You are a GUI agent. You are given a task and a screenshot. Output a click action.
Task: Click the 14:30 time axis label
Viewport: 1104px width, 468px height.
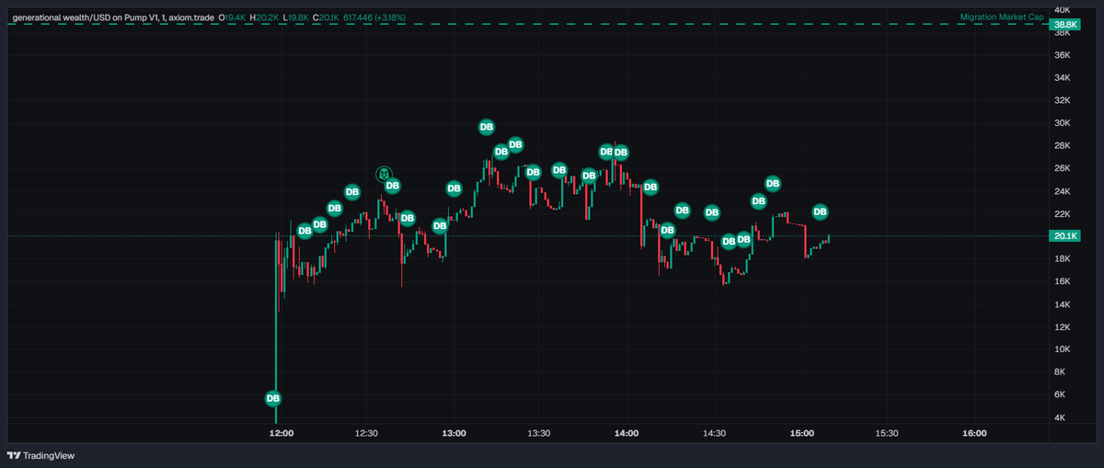pos(714,433)
